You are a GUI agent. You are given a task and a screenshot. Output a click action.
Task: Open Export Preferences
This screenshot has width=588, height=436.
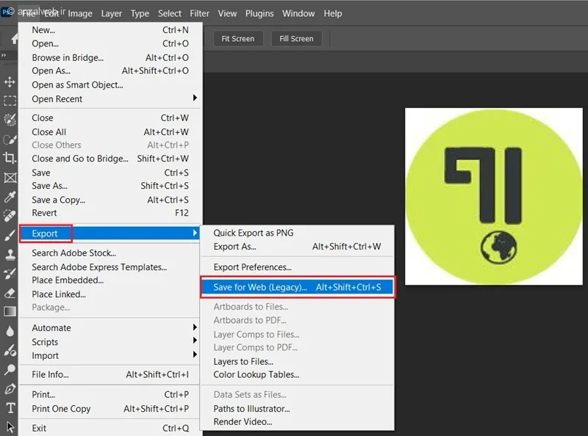pyautogui.click(x=298, y=267)
